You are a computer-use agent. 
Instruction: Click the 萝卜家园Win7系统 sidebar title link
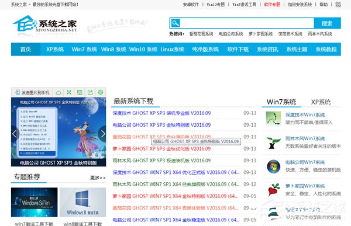305,186
